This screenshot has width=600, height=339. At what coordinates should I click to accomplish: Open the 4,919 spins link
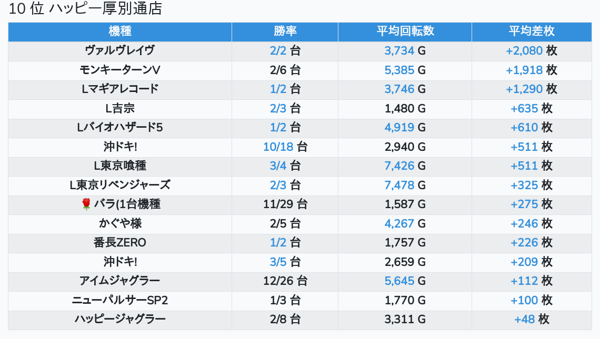point(399,128)
